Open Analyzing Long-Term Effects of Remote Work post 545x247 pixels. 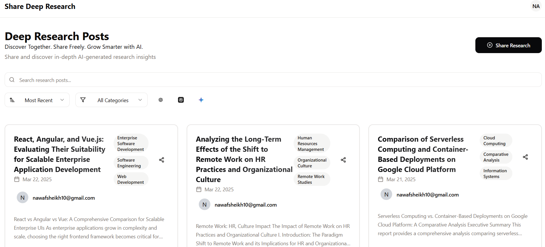tap(244, 159)
